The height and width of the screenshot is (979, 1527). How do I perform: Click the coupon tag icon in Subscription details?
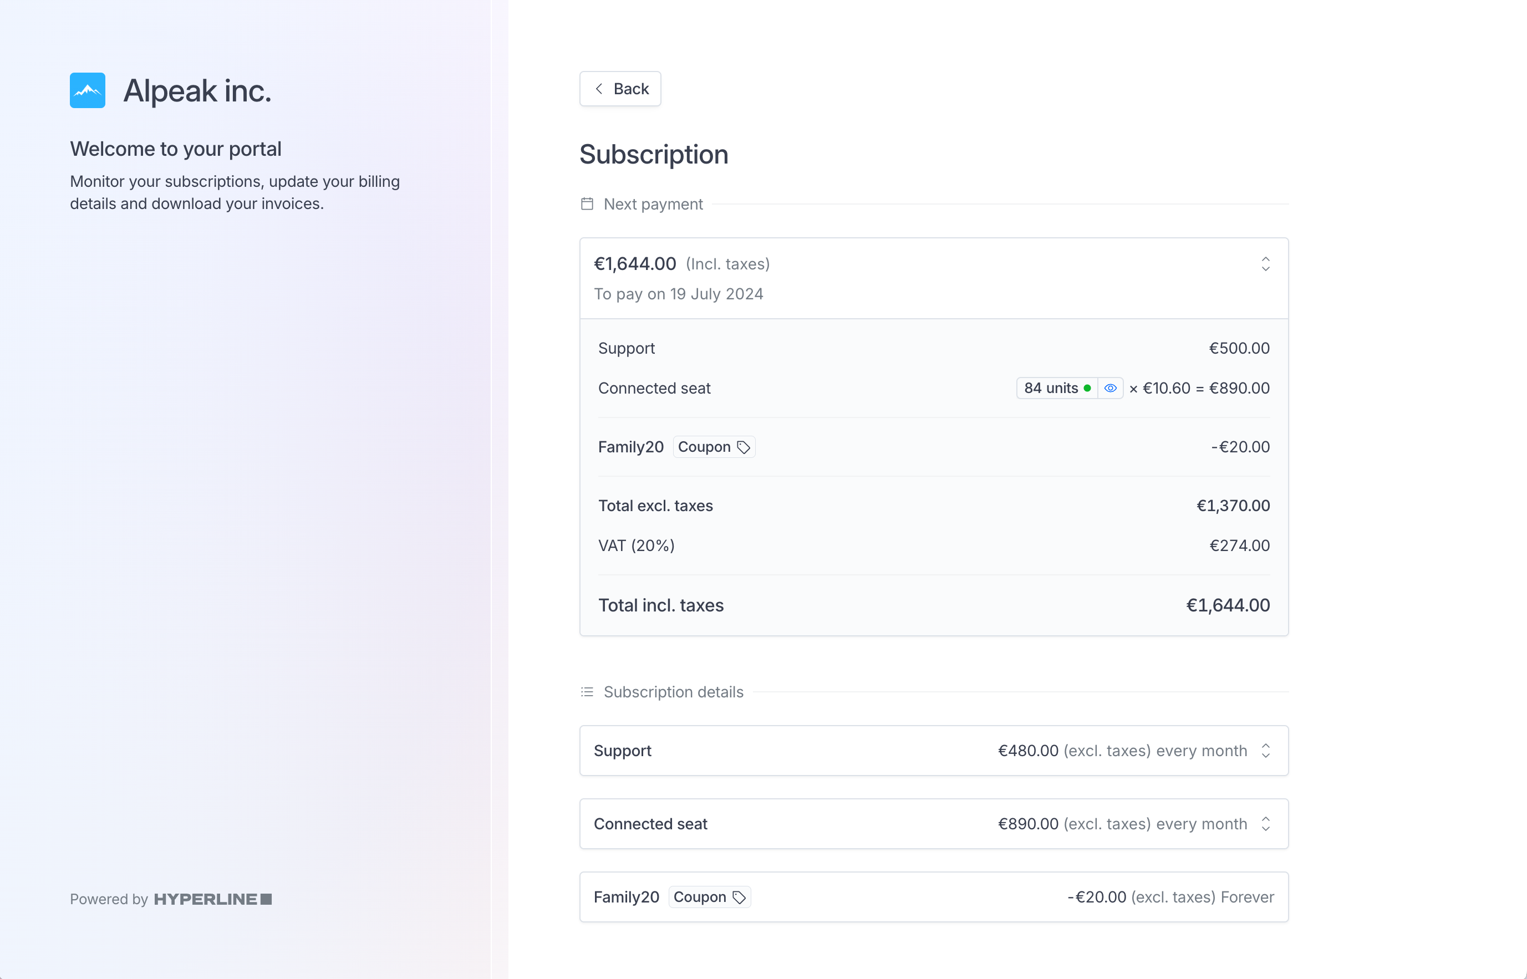739,897
